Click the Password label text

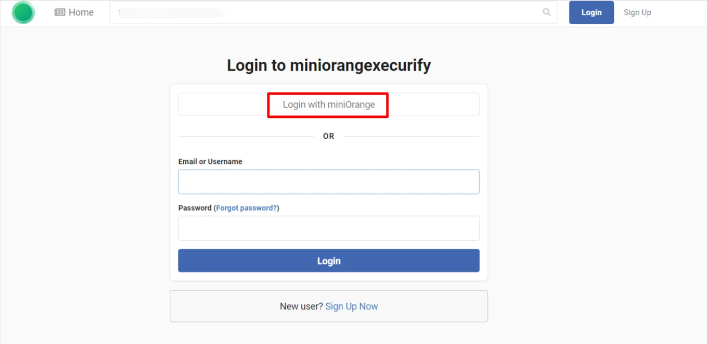coord(194,207)
